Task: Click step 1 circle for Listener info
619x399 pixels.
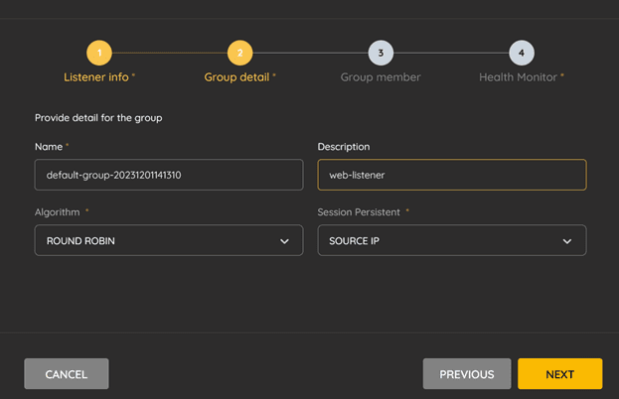Action: point(99,53)
